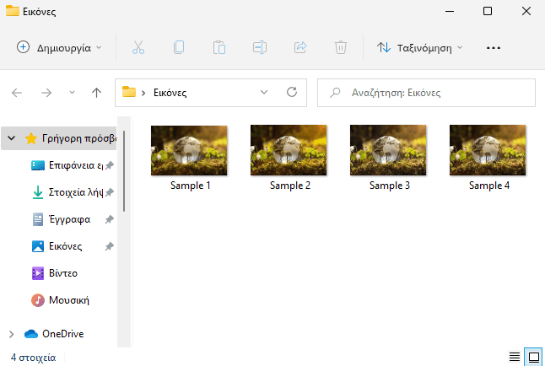The image size is (545, 366).
Task: Select the Sample 2 image thumbnail
Action: click(289, 150)
